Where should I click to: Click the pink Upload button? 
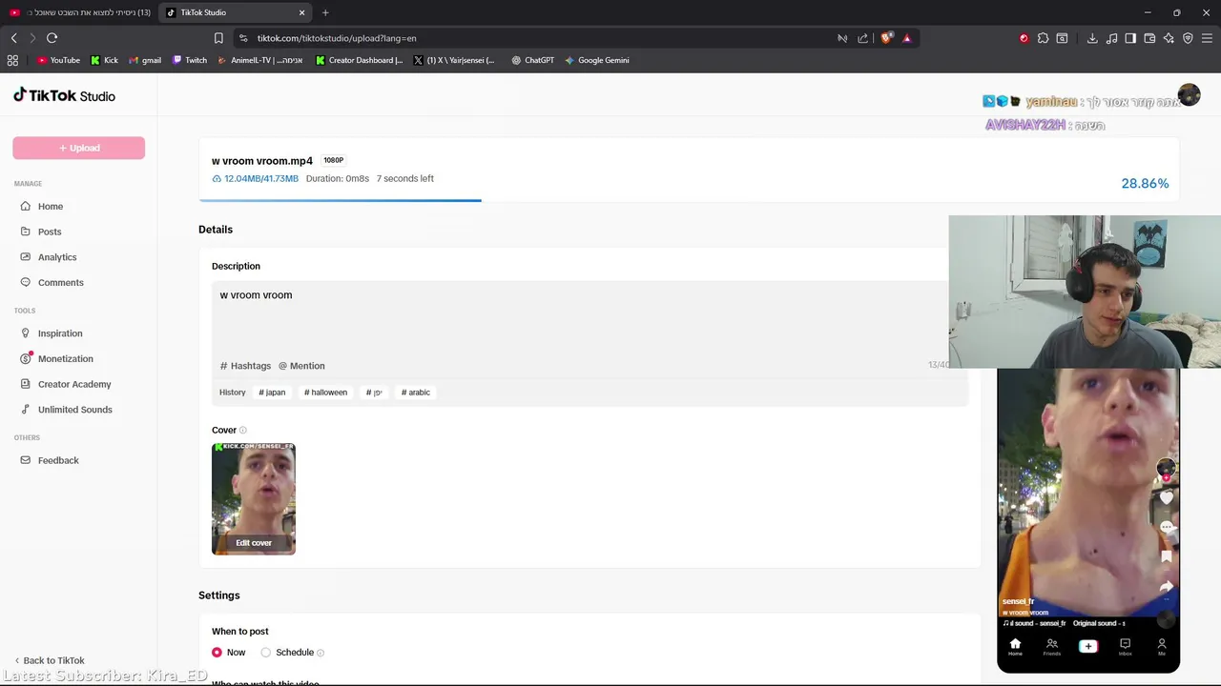78,148
